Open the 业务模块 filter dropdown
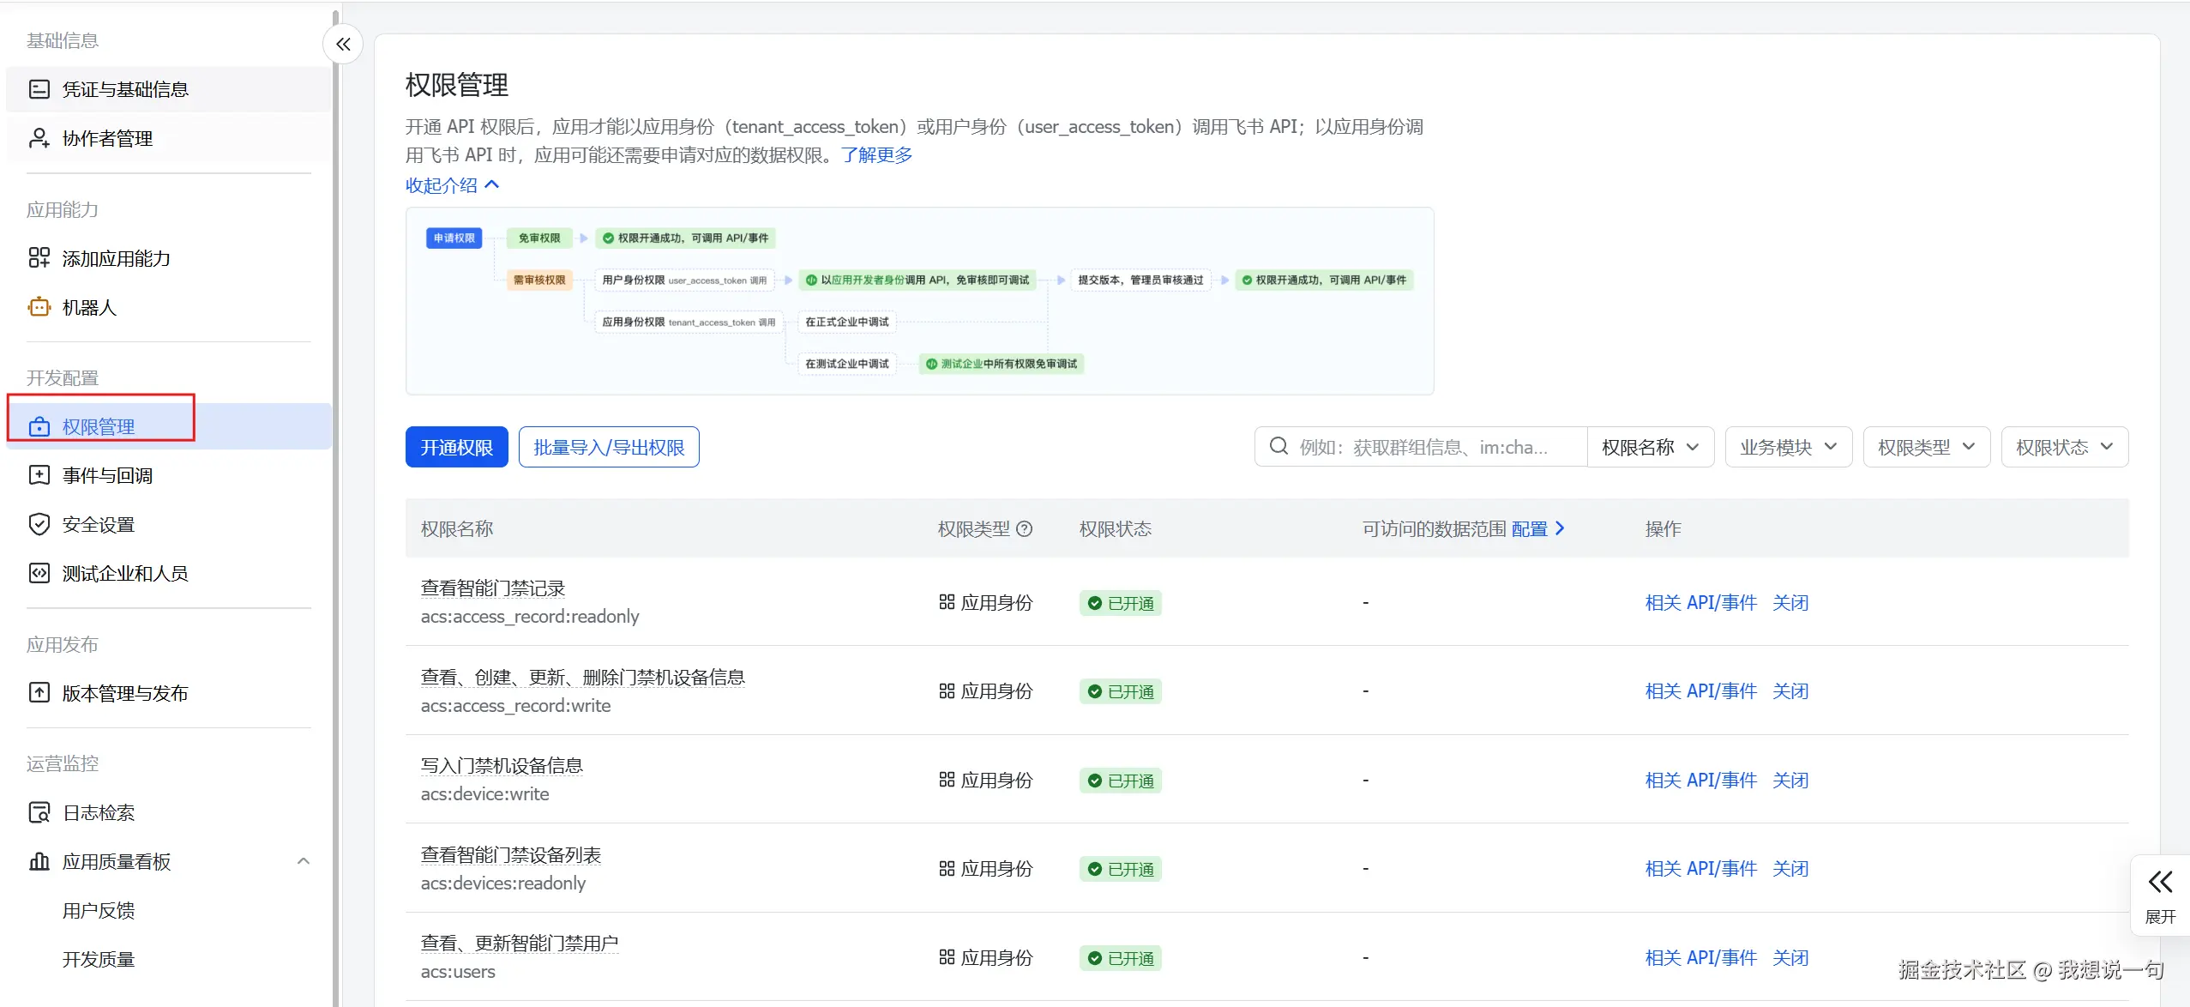 [1788, 447]
